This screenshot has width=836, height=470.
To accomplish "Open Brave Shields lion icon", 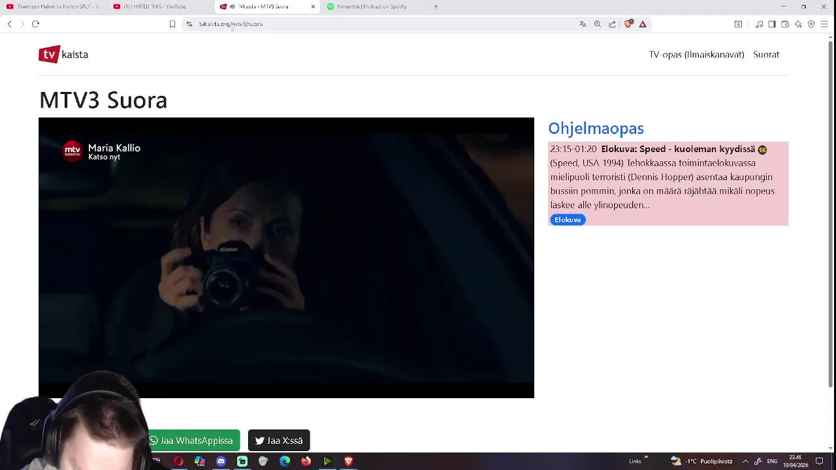I will [628, 24].
